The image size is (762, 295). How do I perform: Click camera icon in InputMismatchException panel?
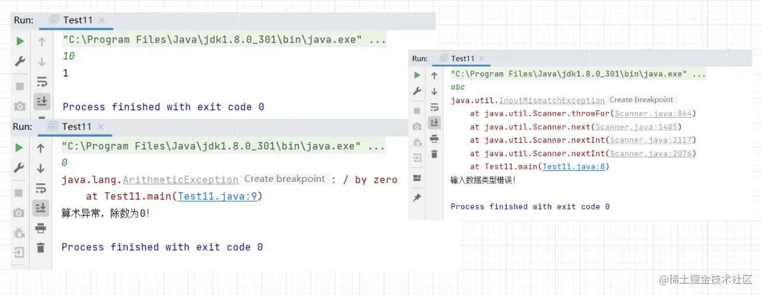point(417,127)
